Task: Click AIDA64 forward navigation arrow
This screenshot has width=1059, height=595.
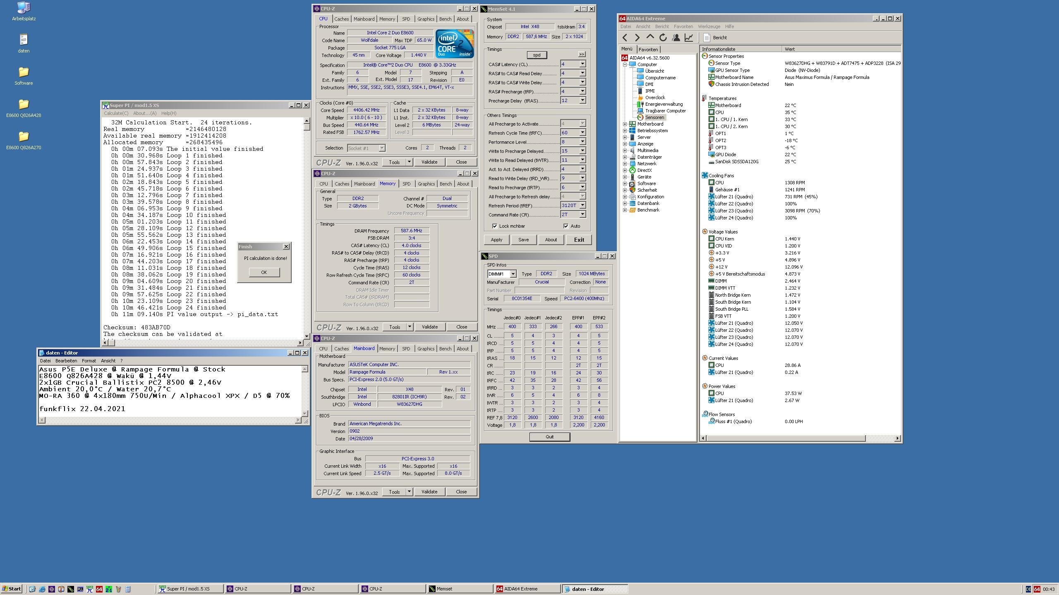Action: coord(637,38)
